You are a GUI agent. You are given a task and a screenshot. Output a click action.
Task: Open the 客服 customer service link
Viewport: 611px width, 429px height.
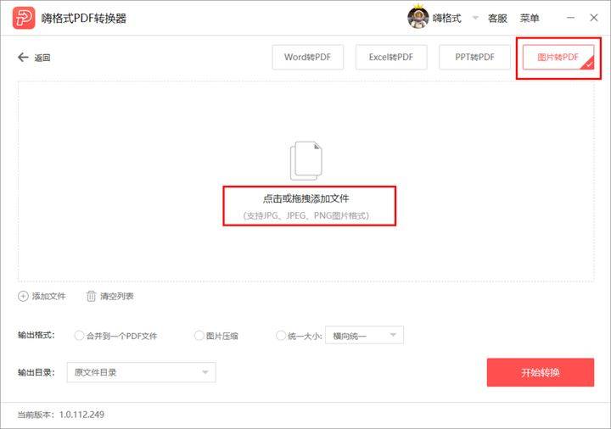click(497, 19)
